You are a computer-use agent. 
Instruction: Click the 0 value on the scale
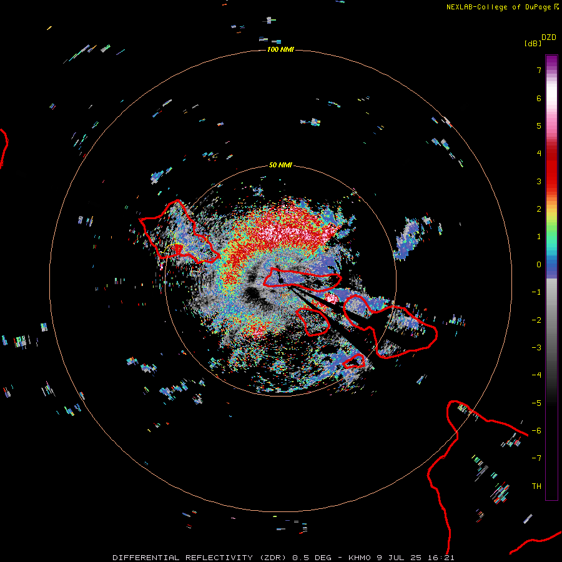539,265
